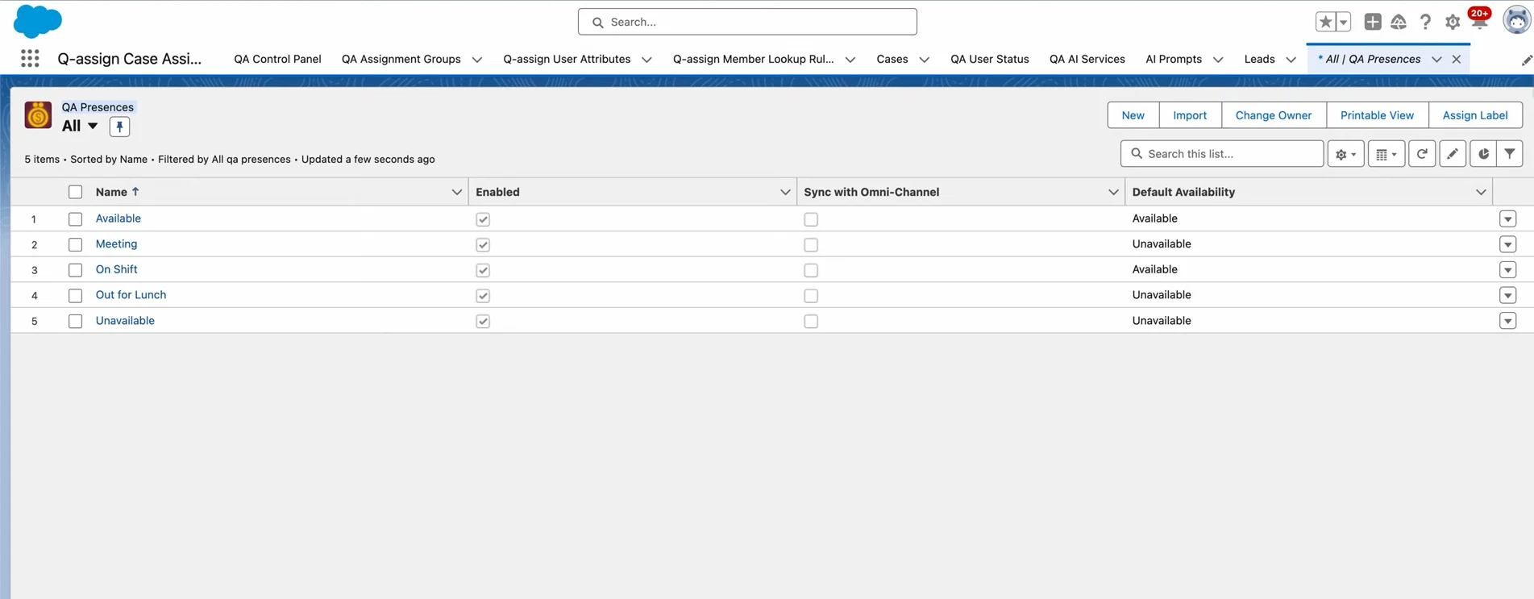Open Enabled column actions chevron
This screenshot has height=599, width=1534.
pos(785,192)
